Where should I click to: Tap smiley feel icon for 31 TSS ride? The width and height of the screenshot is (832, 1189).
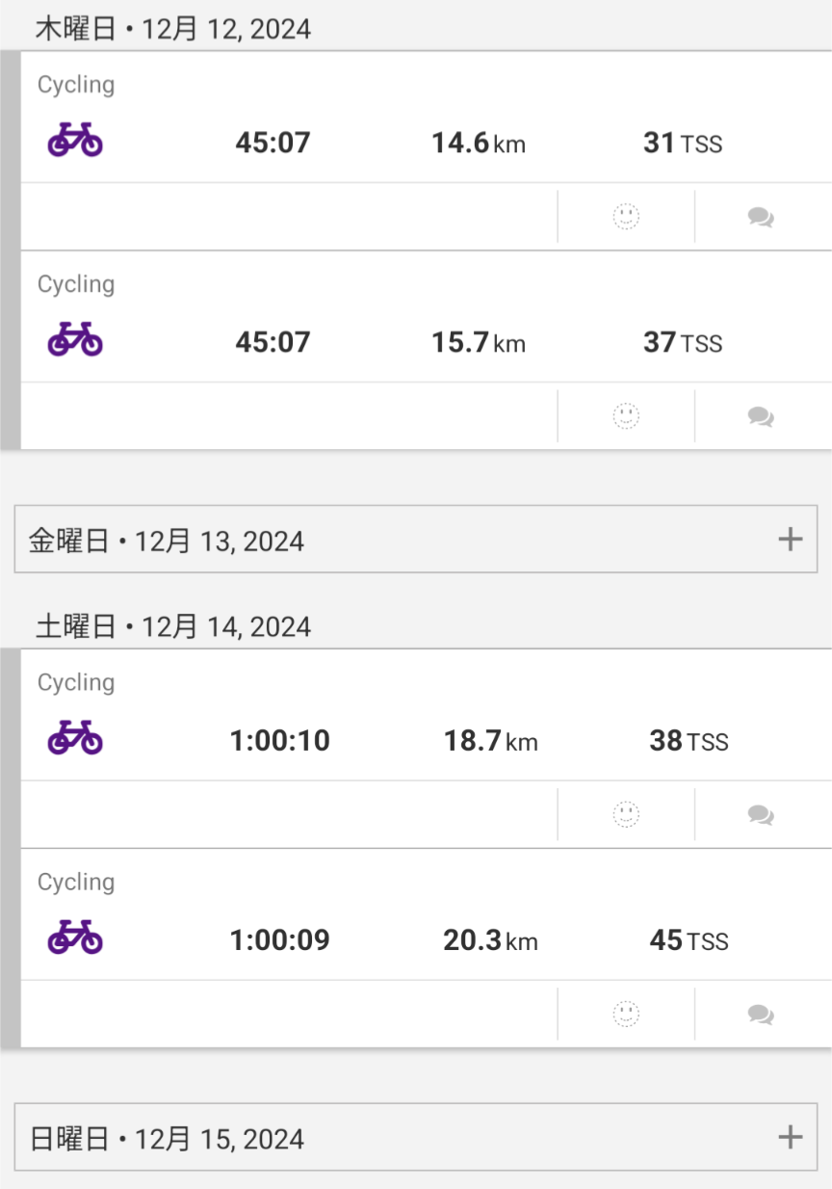pyautogui.click(x=626, y=217)
